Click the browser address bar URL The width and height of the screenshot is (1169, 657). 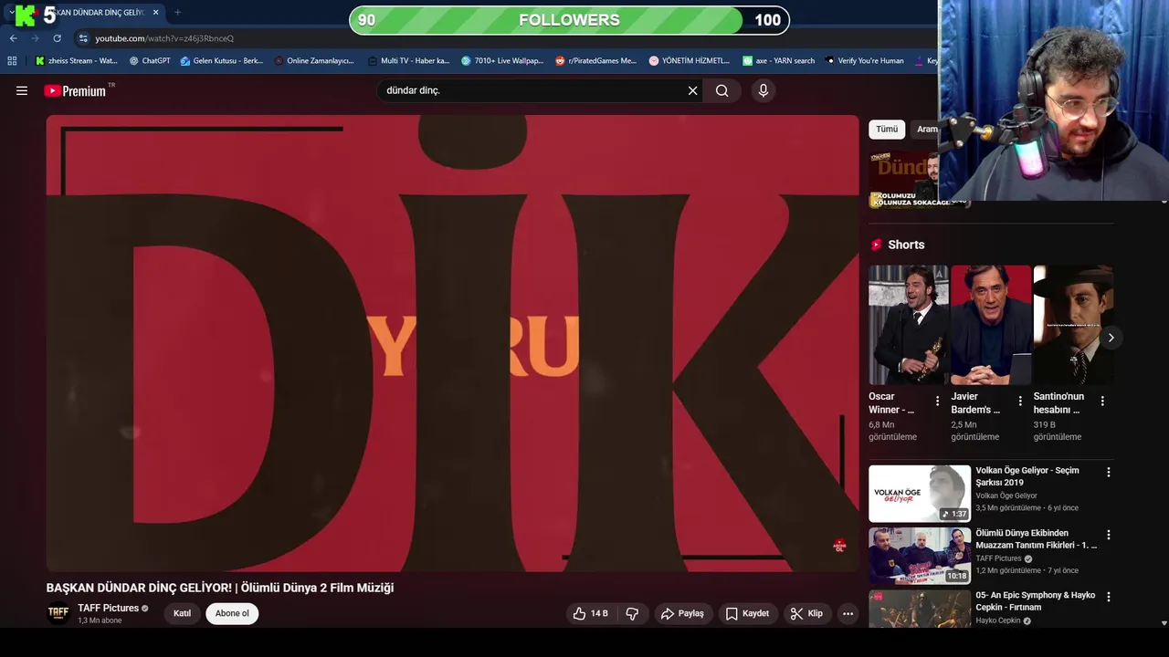pos(164,38)
